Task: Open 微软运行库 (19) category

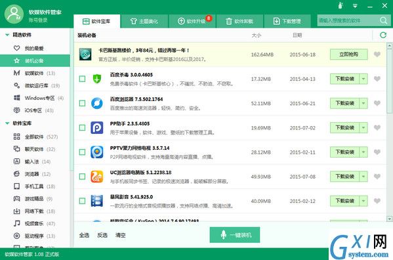Action: click(37, 85)
